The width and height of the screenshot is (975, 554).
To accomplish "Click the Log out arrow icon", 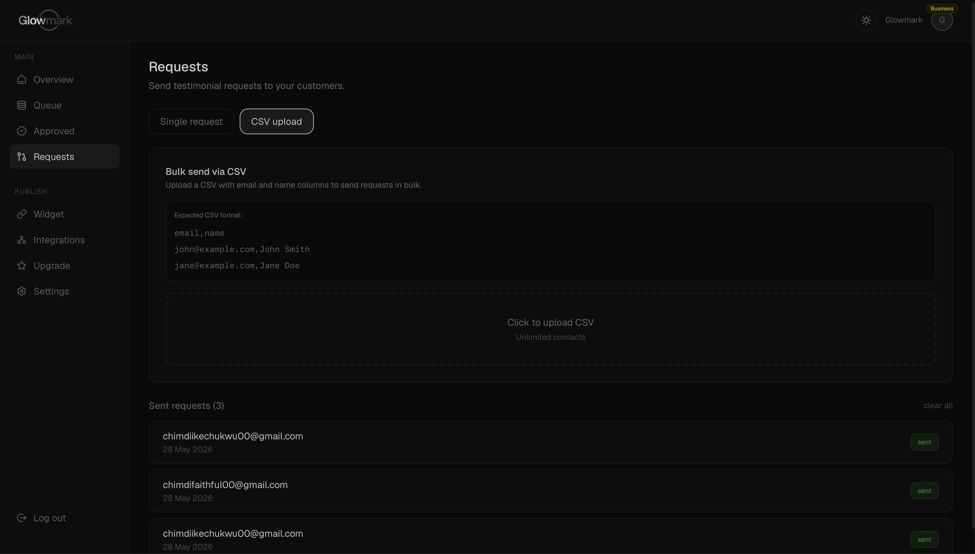I will [22, 518].
